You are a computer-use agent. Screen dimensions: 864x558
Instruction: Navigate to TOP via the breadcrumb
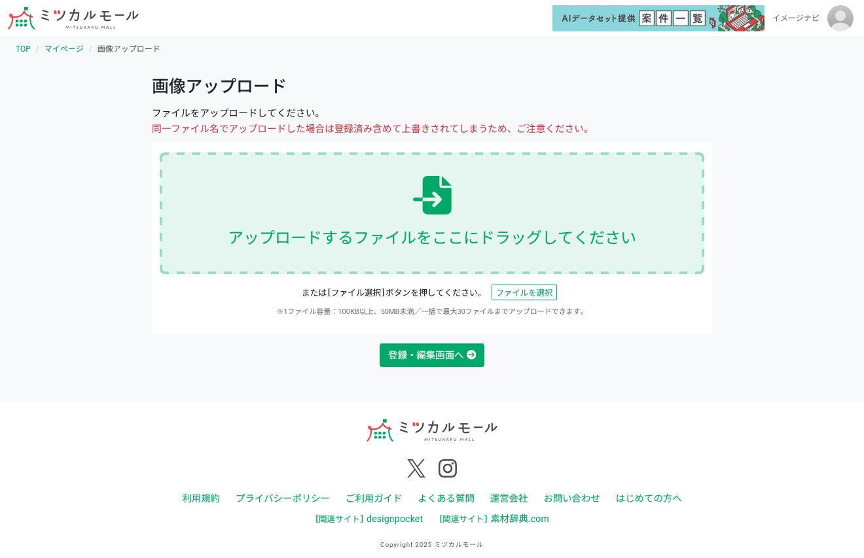[x=23, y=48]
